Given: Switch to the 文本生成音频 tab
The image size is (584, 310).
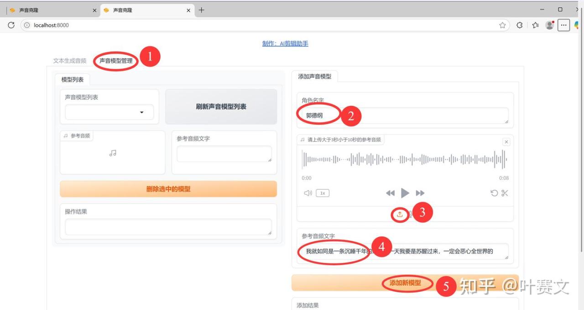Looking at the screenshot, I should 69,61.
